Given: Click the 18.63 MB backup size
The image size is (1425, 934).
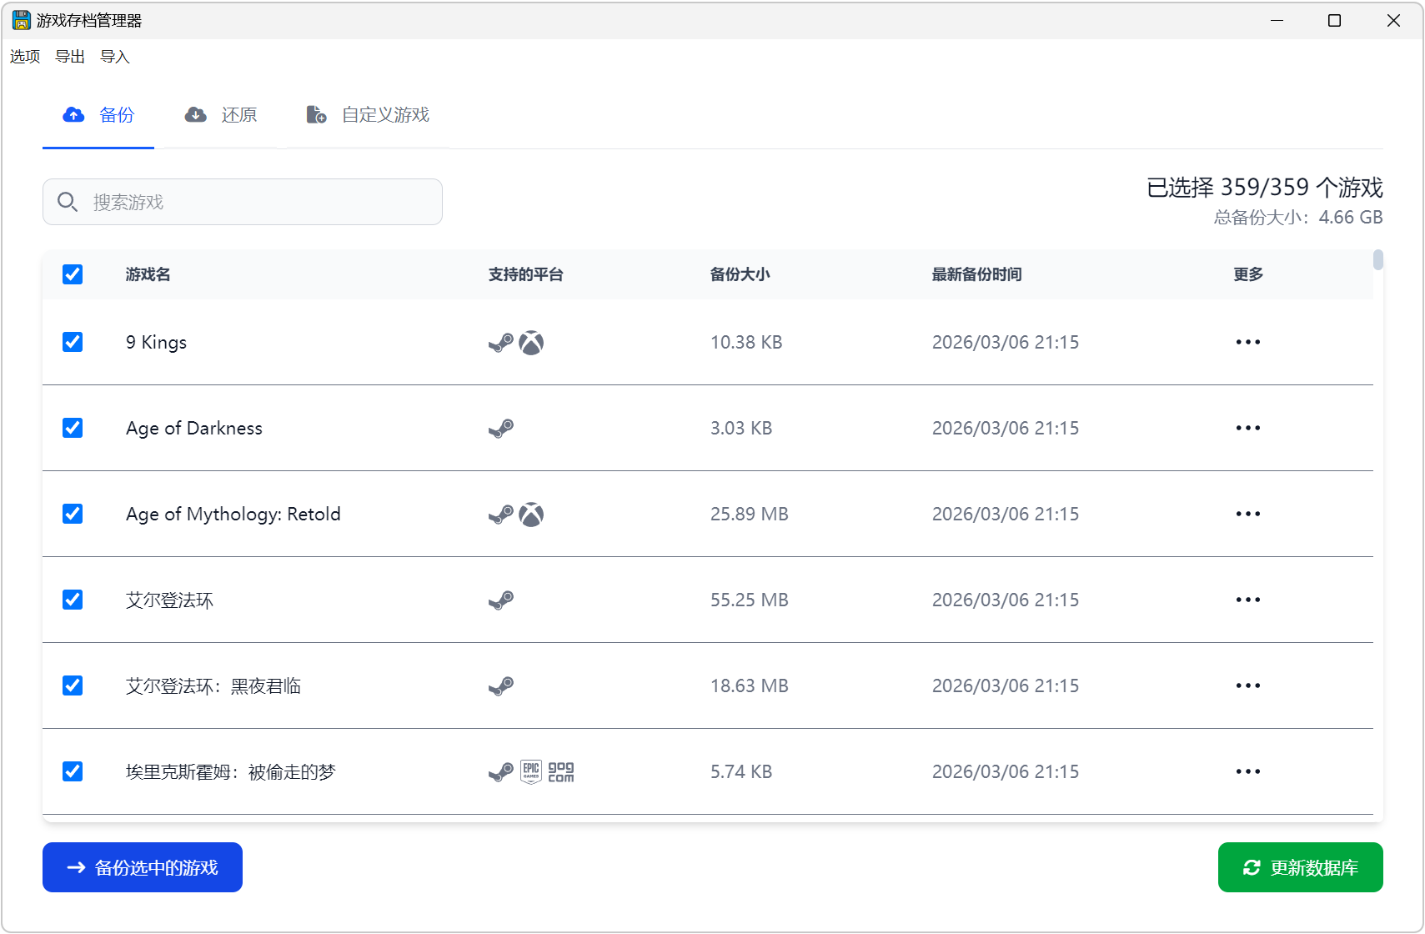Looking at the screenshot, I should click(x=750, y=685).
